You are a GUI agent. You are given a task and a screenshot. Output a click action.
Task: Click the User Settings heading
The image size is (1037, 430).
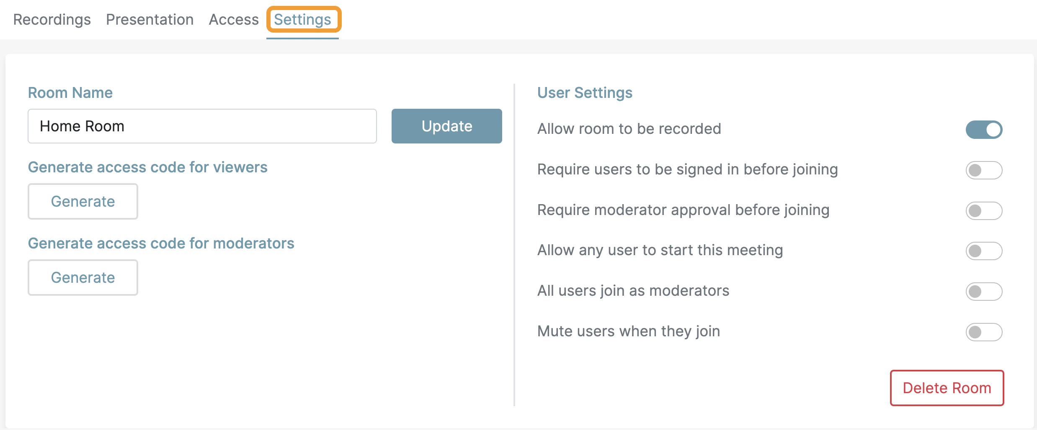coord(584,92)
